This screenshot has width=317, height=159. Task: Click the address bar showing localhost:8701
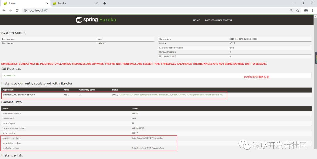coord(156,11)
